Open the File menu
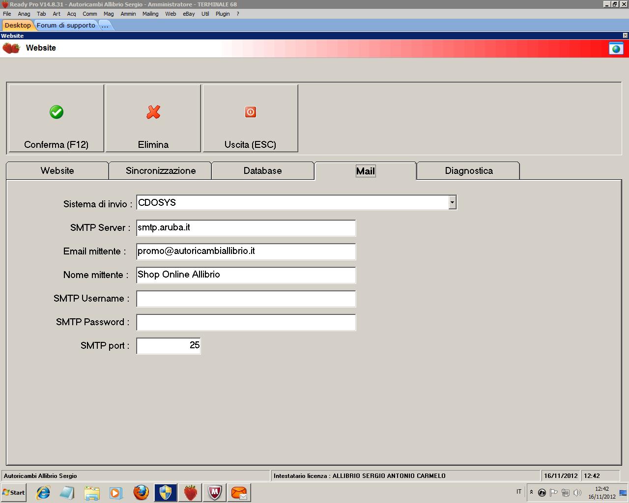 coord(7,14)
